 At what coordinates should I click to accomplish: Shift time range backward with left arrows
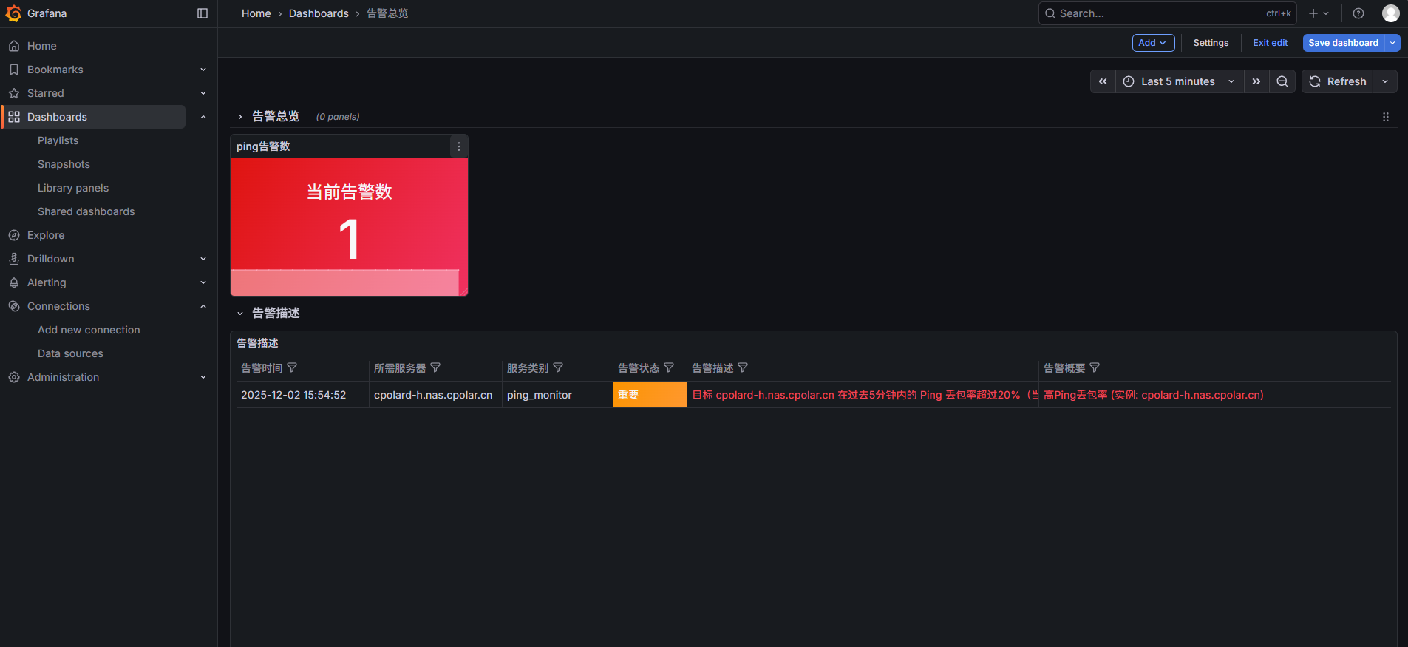click(x=1103, y=81)
